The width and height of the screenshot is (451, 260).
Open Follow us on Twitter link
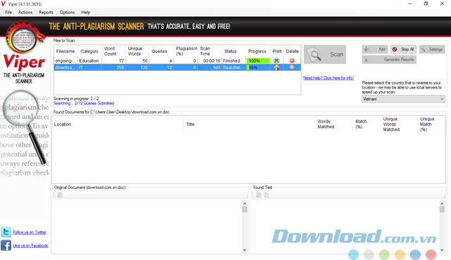[30, 232]
